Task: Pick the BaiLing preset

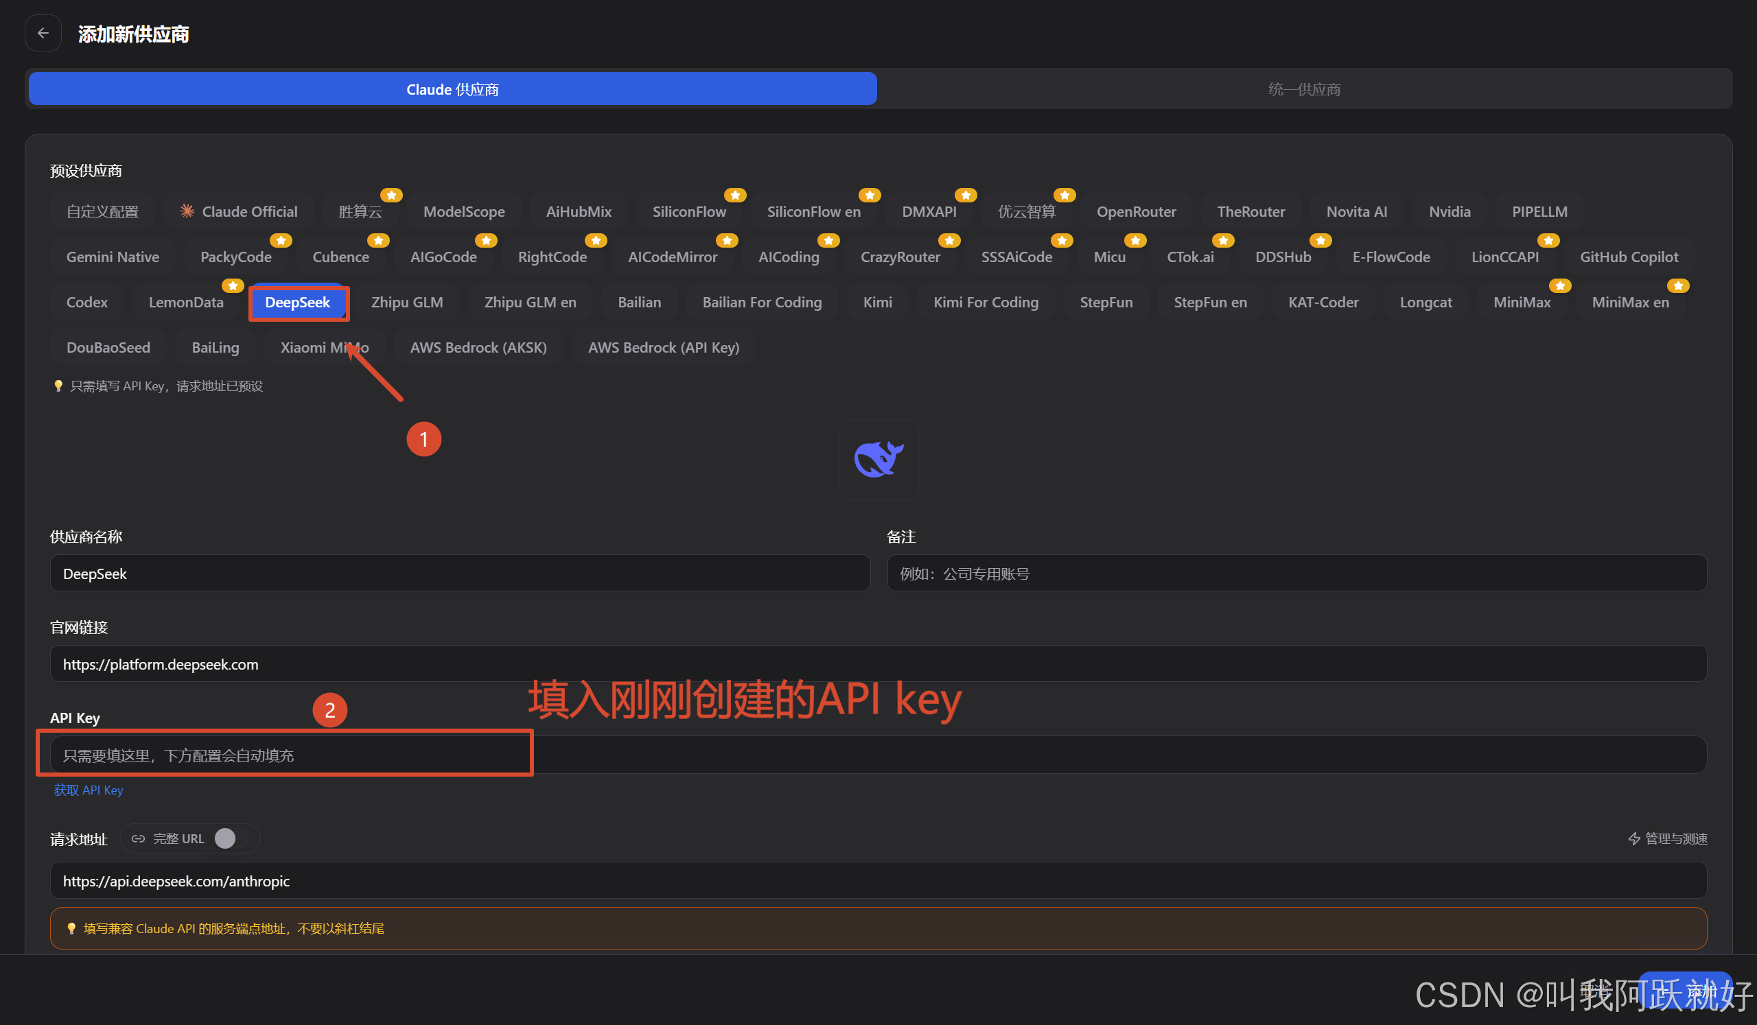Action: [x=216, y=347]
